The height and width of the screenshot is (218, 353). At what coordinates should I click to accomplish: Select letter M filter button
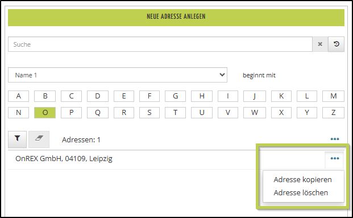(x=333, y=96)
